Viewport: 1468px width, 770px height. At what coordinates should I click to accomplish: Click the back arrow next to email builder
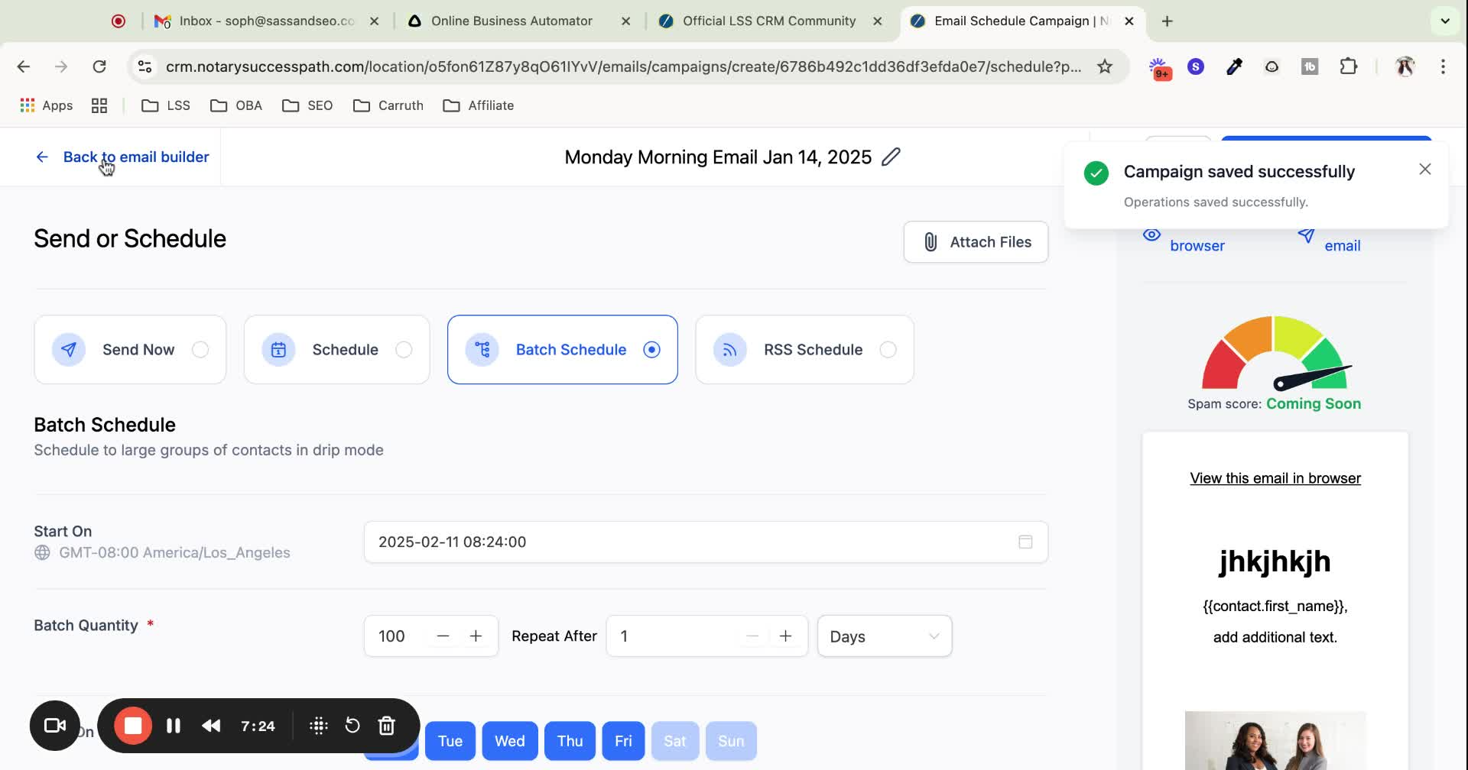point(42,157)
